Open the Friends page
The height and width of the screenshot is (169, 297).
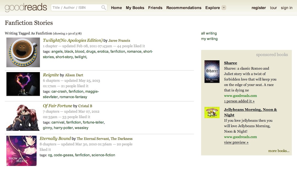point(155,8)
